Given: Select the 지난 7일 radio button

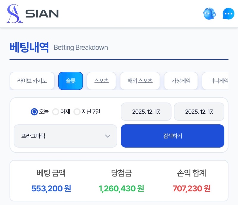Looking at the screenshot, I should (77, 112).
